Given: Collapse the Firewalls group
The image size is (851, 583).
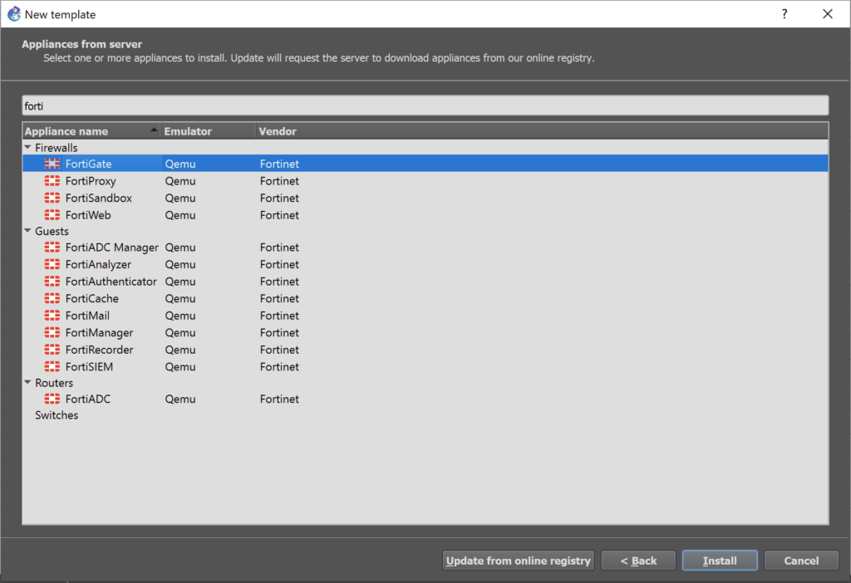Looking at the screenshot, I should [27, 147].
